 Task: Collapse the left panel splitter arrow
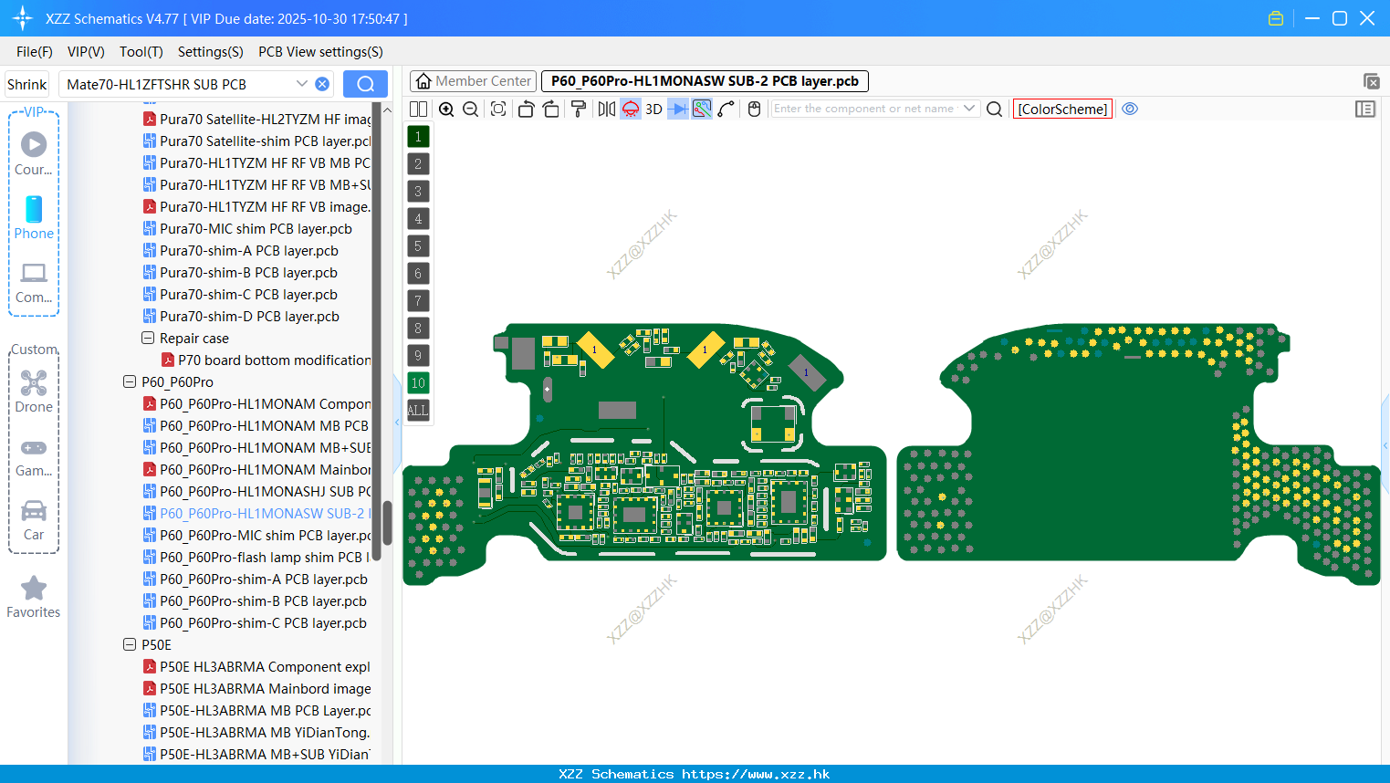398,423
